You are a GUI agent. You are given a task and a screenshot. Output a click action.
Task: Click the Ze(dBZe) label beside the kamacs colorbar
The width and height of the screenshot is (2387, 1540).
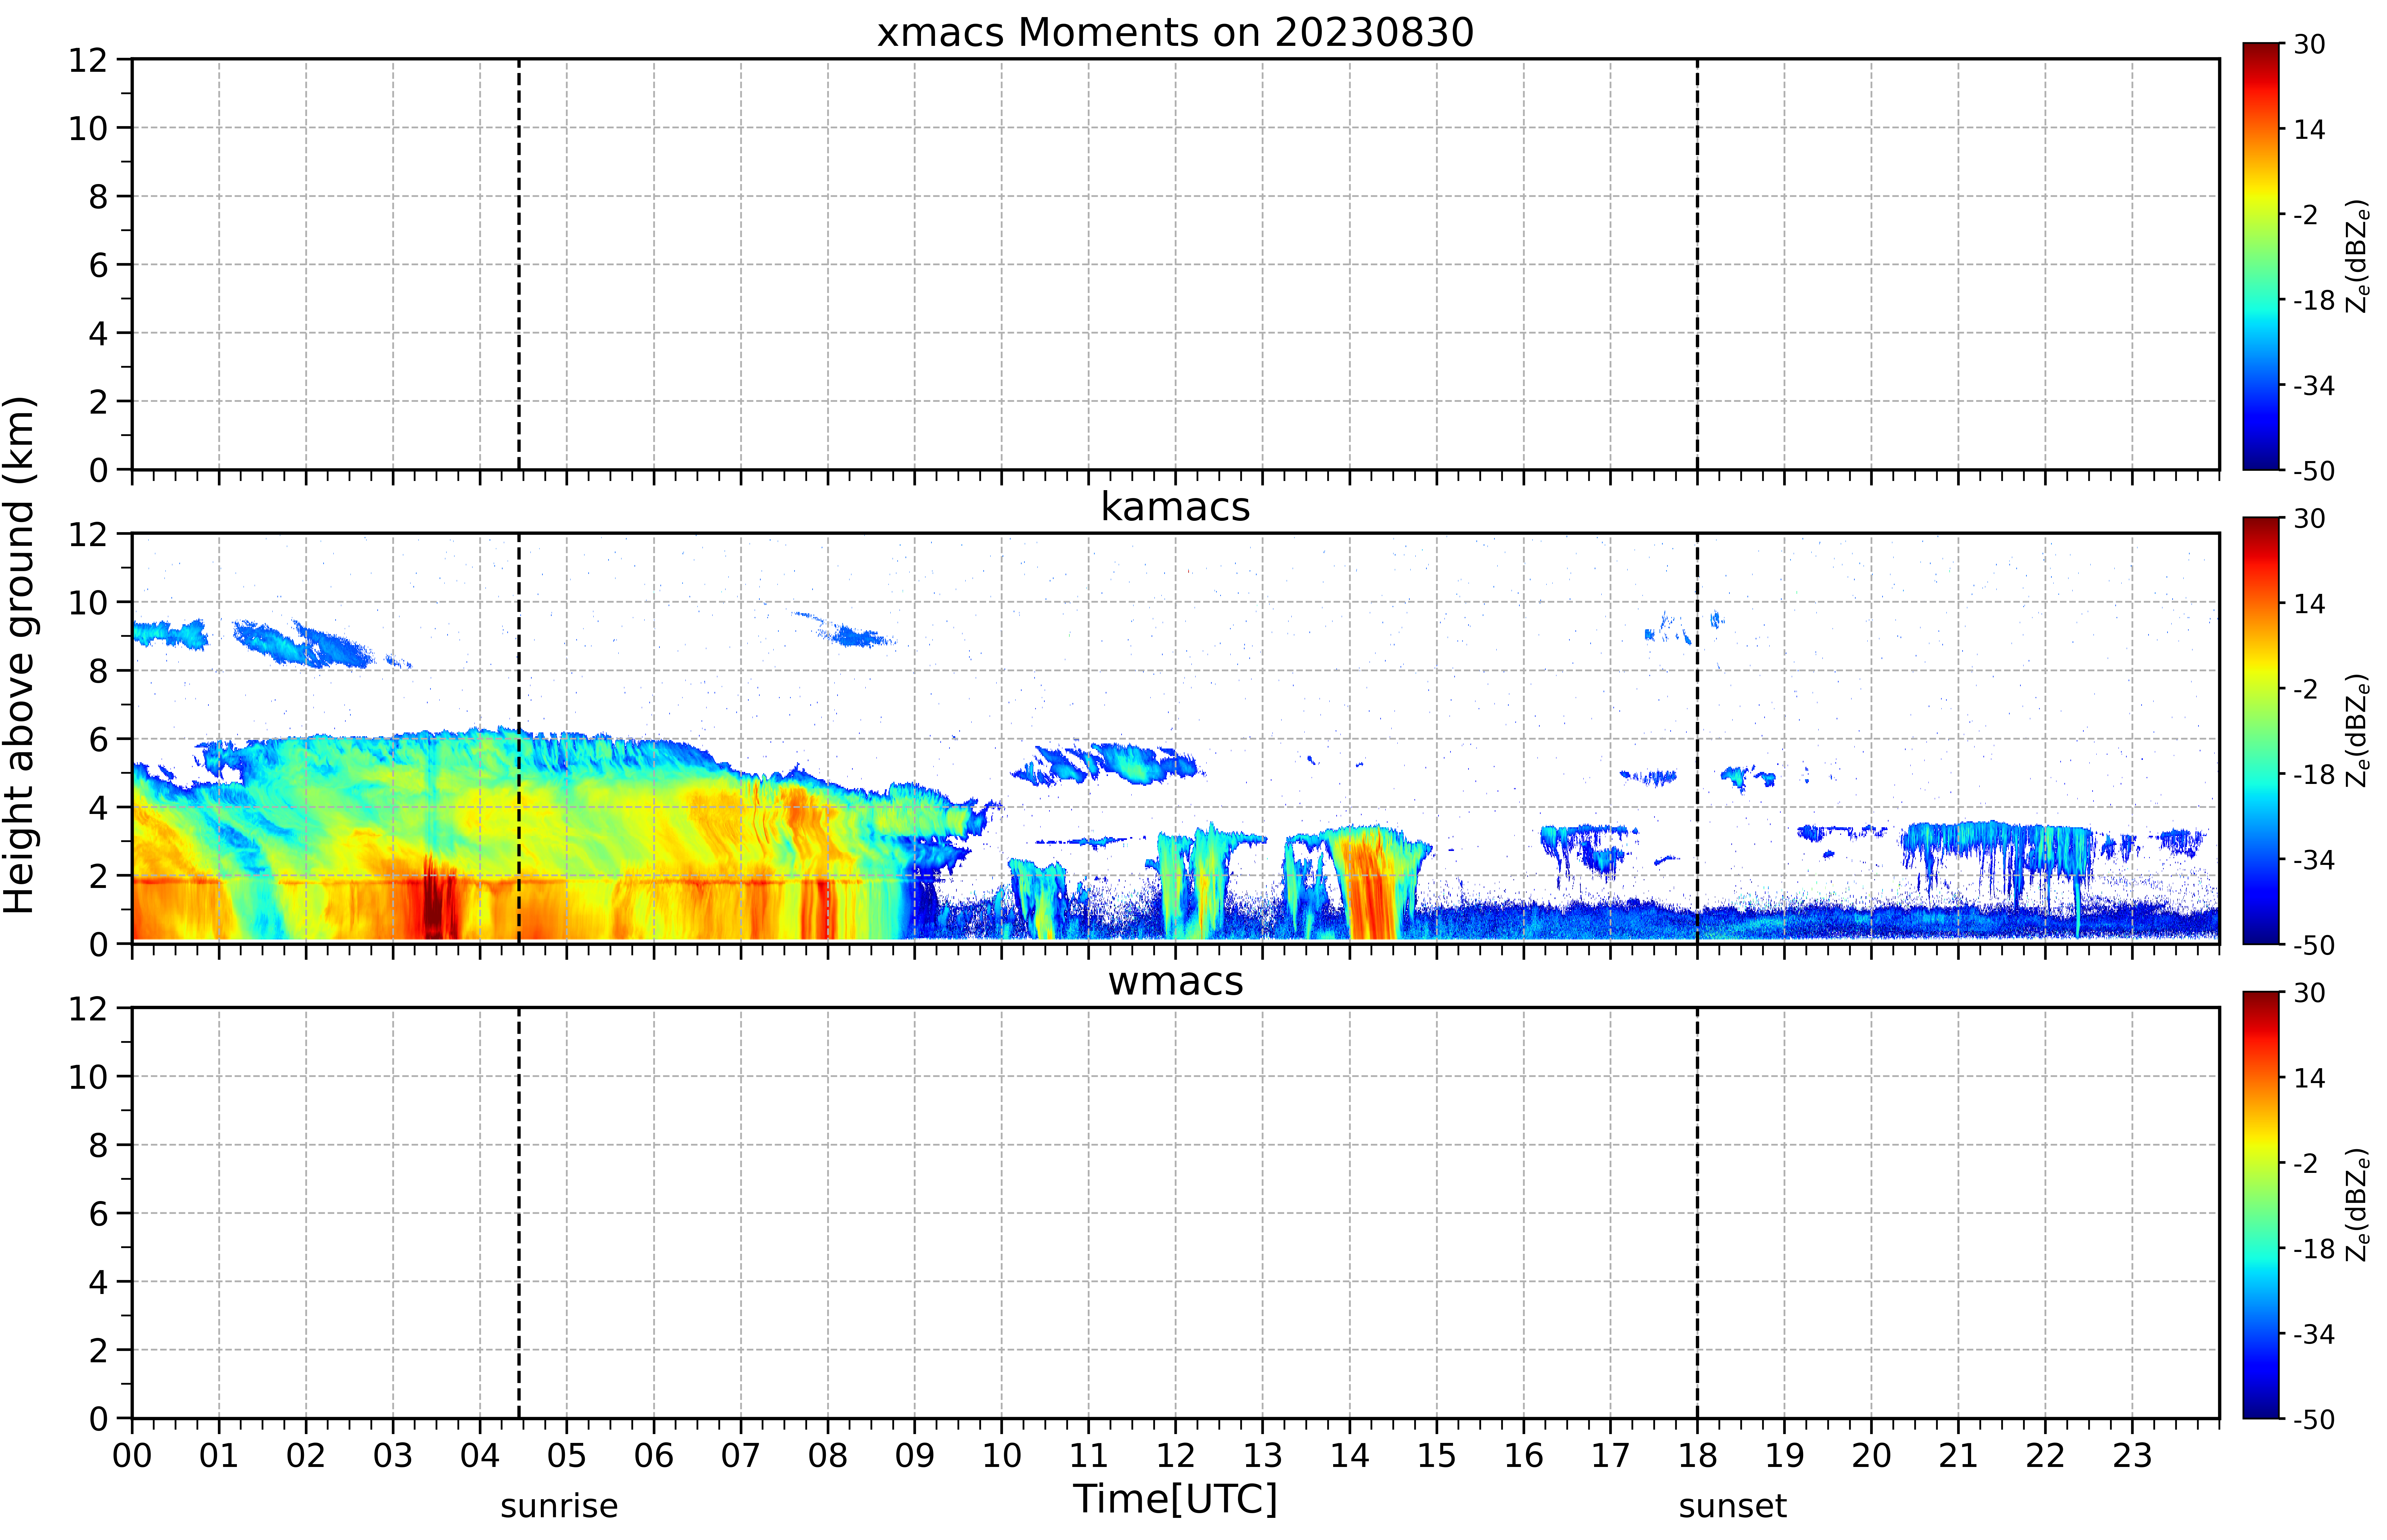pyautogui.click(x=2358, y=730)
